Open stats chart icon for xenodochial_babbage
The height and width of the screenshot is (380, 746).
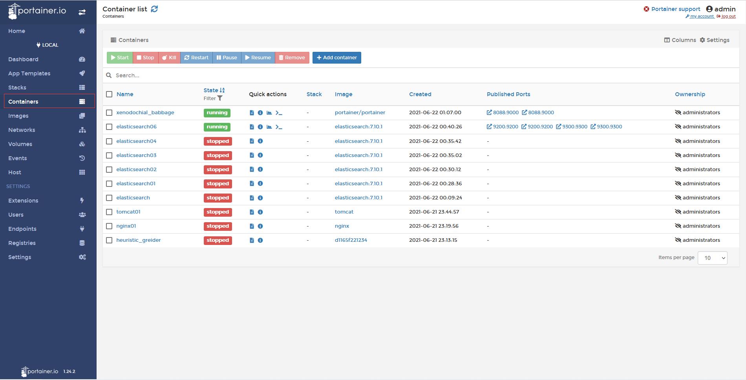point(269,113)
